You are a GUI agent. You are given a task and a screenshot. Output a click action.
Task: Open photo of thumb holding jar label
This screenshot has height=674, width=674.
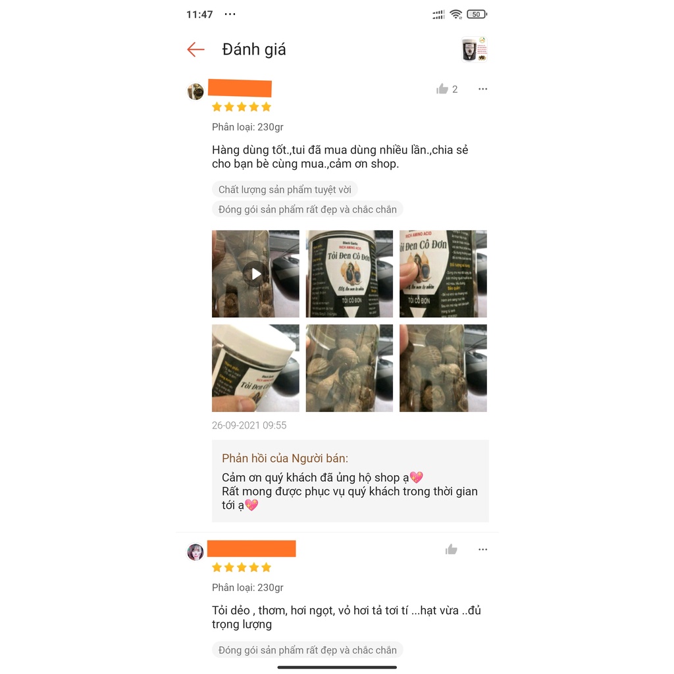[443, 274]
